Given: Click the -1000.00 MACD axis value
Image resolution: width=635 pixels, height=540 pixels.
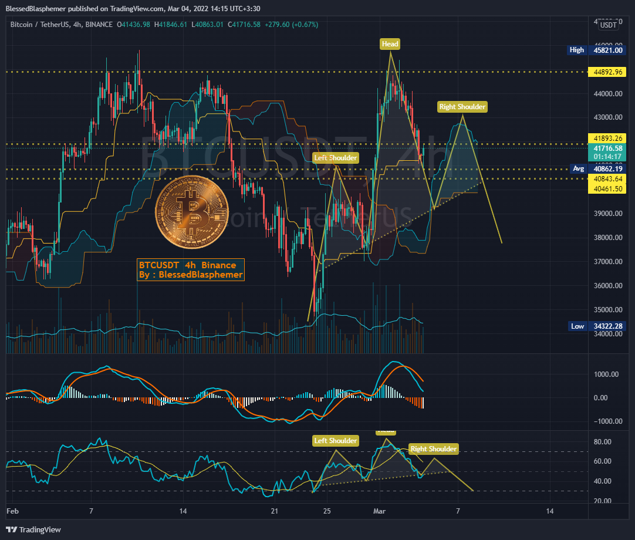Looking at the screenshot, I should pyautogui.click(x=608, y=421).
